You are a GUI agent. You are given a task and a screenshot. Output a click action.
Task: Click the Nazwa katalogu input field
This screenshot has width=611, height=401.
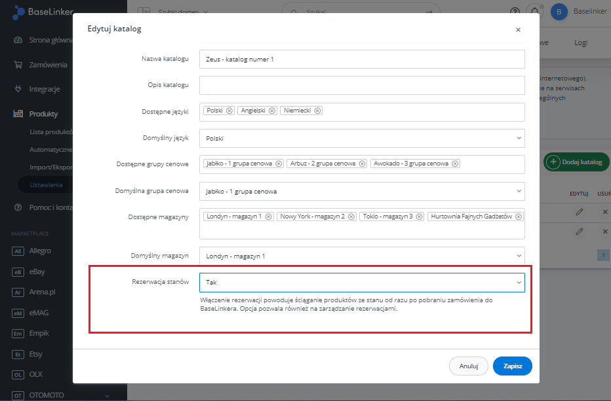point(362,59)
